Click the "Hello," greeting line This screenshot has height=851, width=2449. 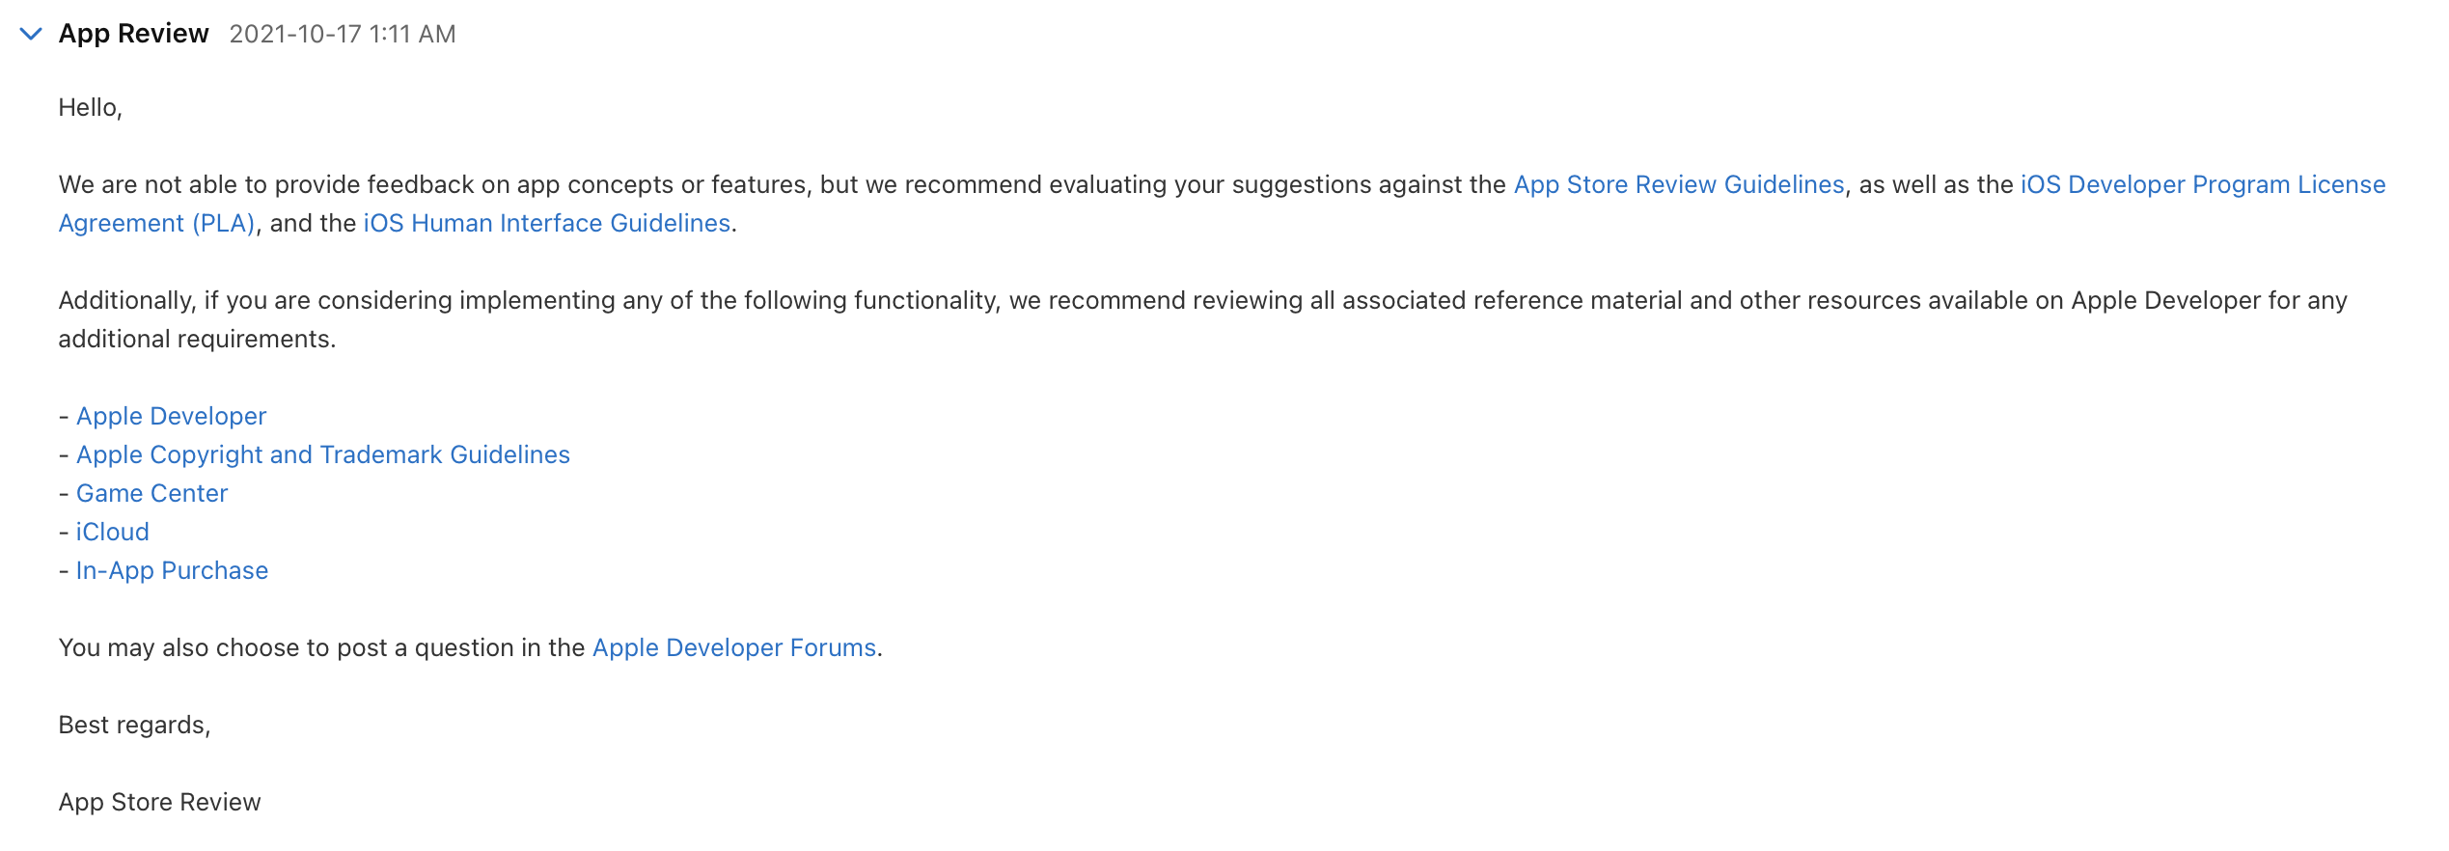[90, 107]
